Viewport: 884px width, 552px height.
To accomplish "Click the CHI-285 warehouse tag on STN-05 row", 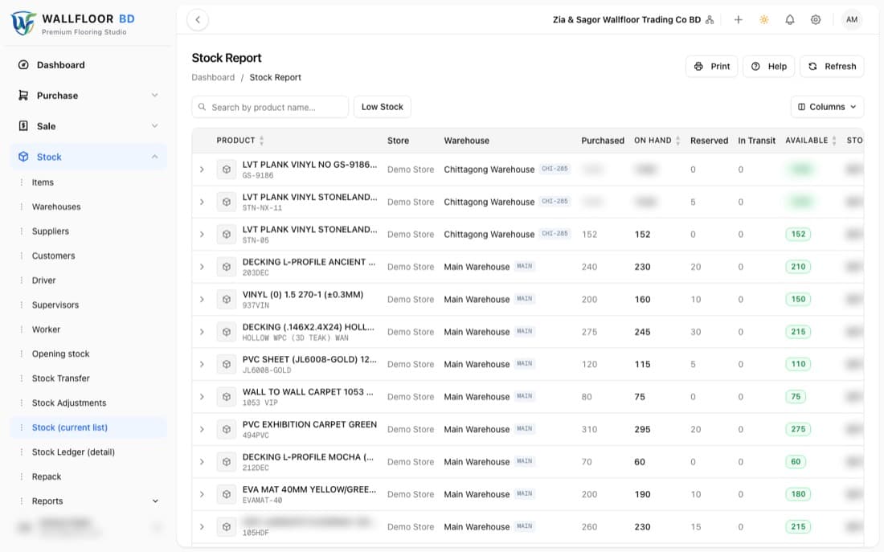I will tap(555, 234).
